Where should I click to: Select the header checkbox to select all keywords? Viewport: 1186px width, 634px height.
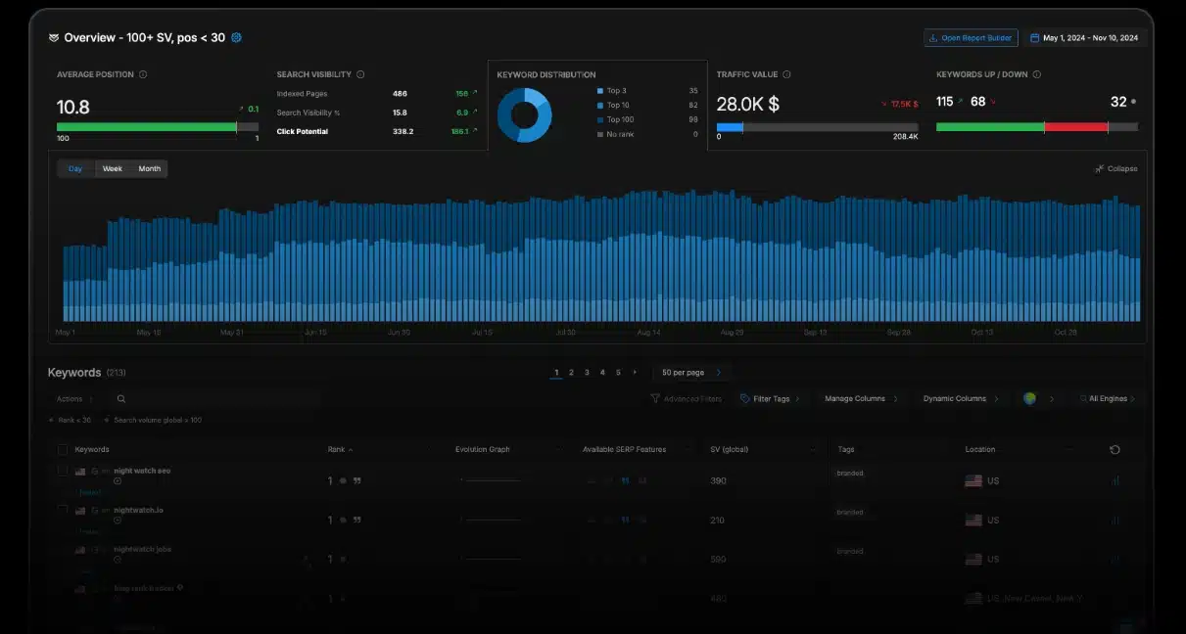[x=63, y=449]
